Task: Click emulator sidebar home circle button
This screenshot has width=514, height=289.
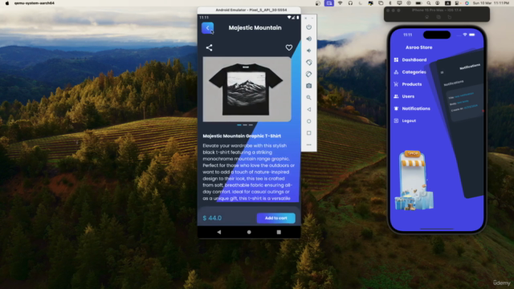Action: click(308, 121)
